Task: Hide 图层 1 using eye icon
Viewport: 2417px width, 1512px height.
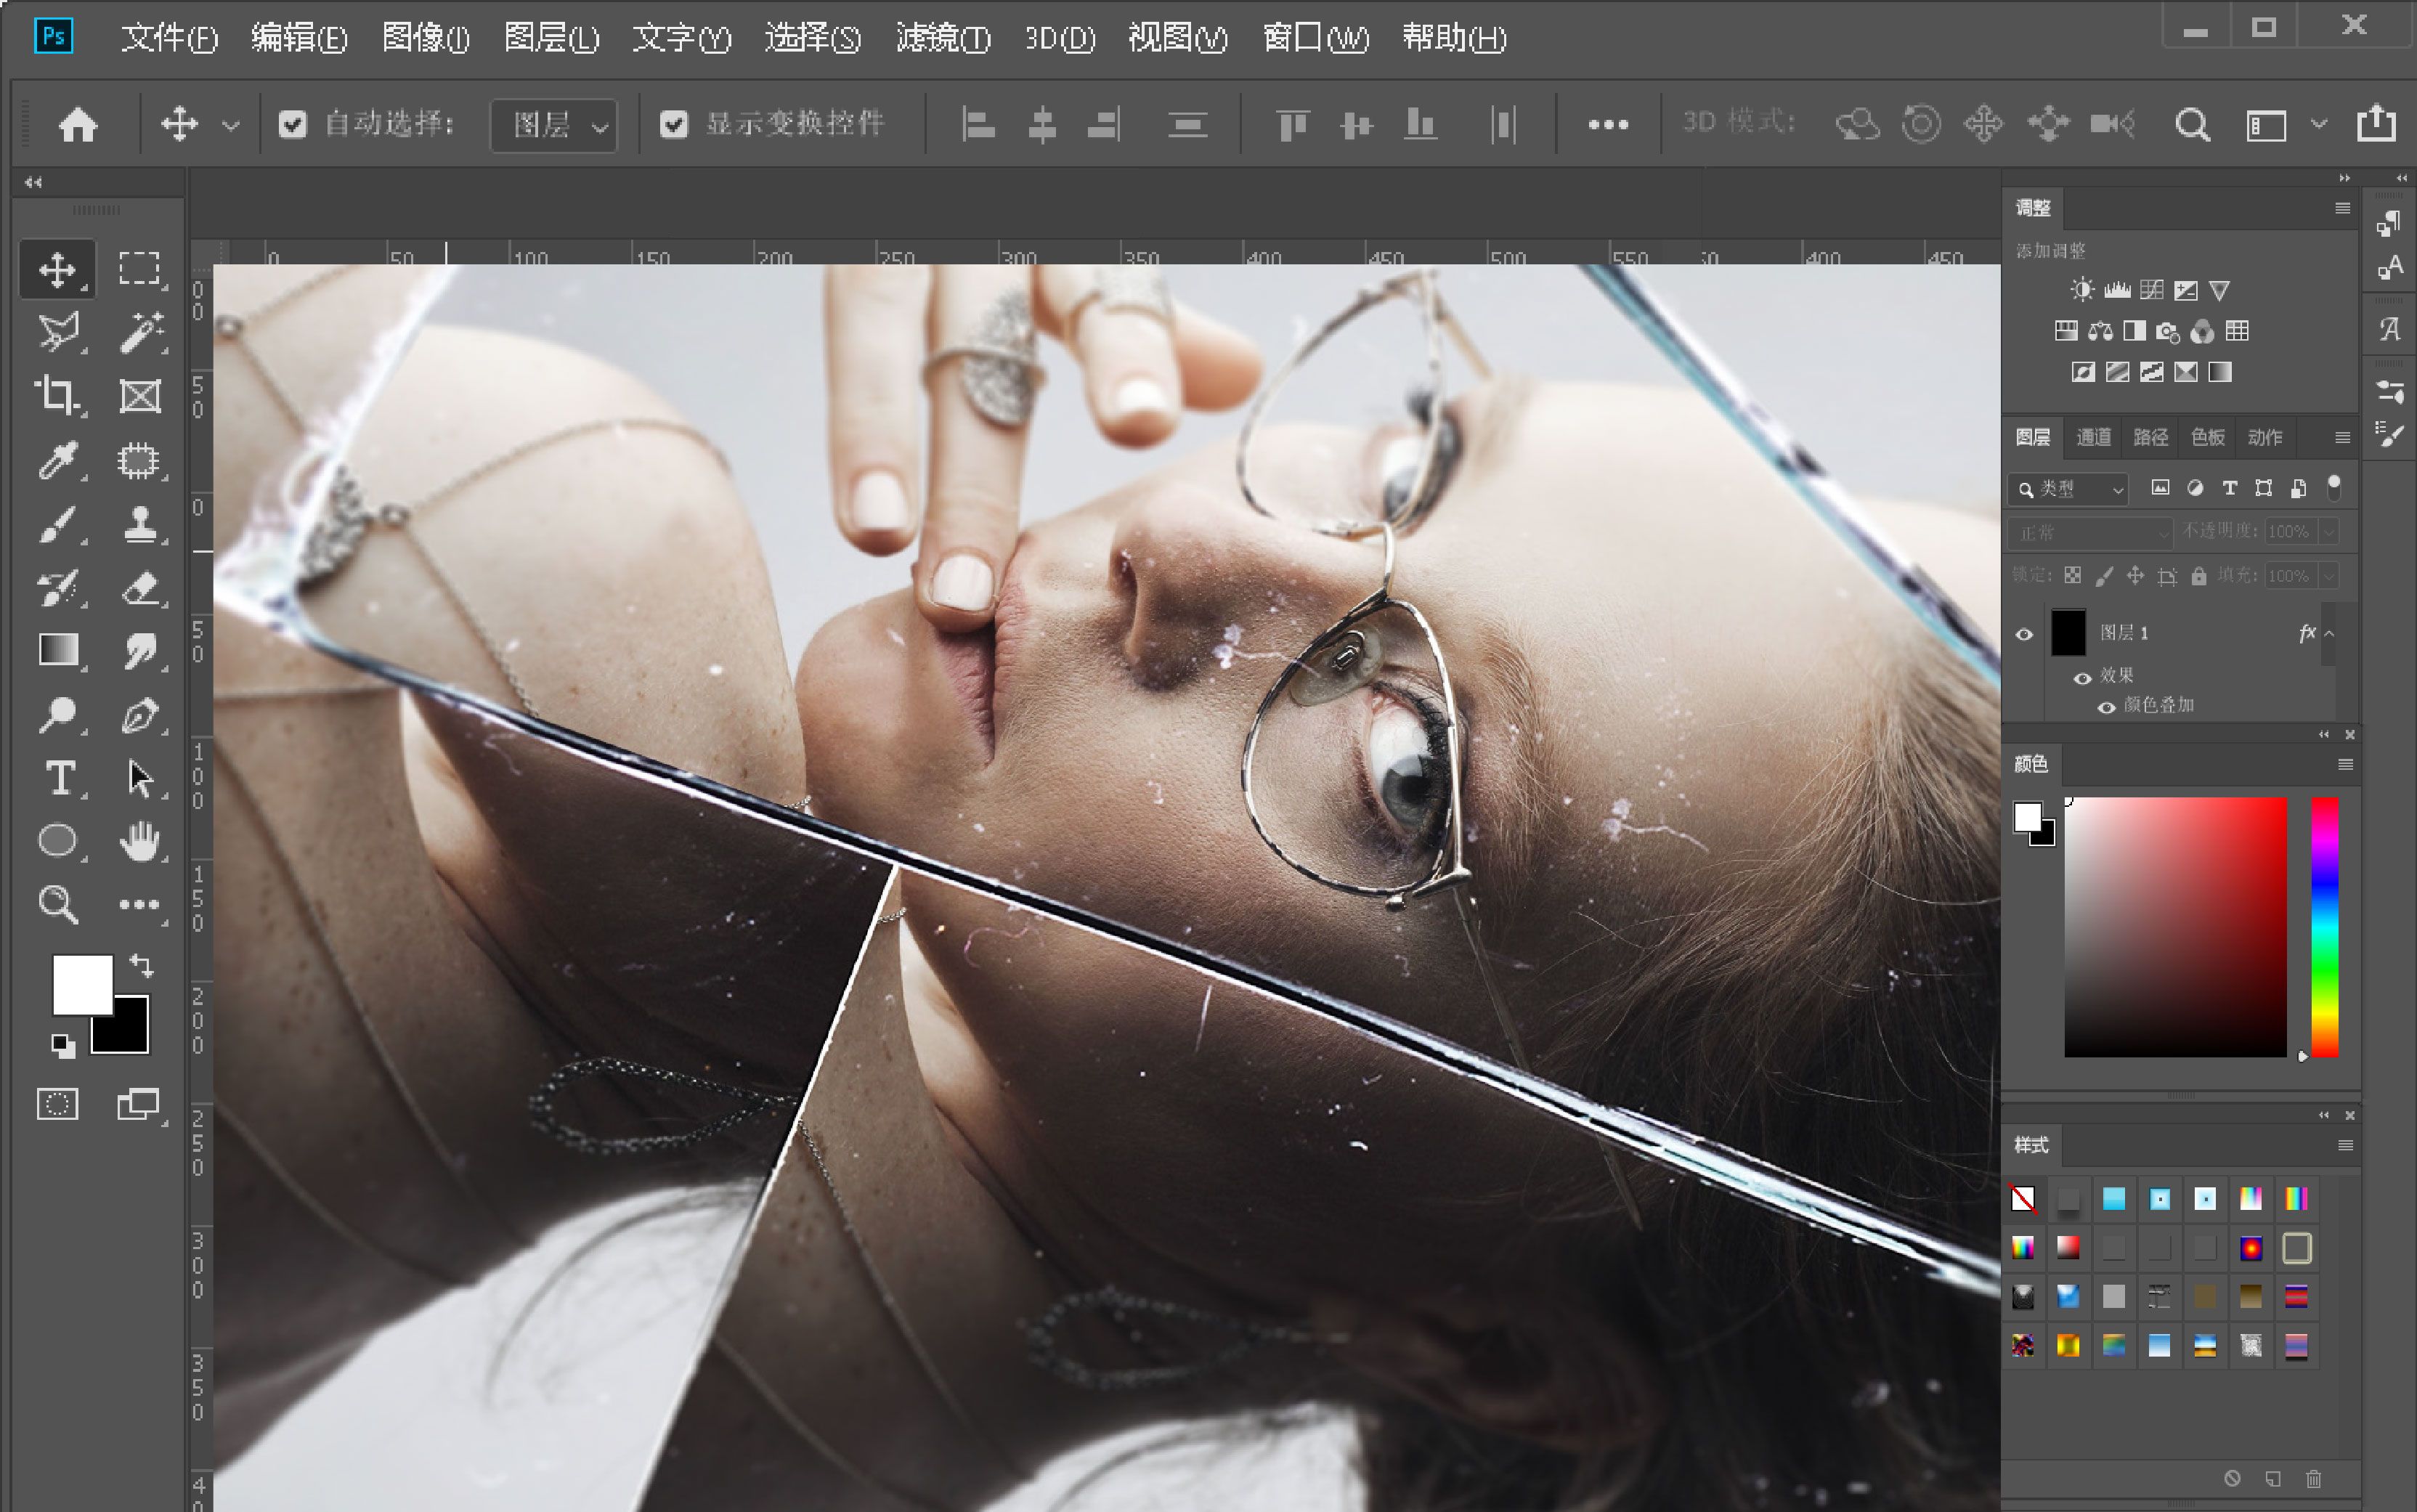Action: point(2024,634)
